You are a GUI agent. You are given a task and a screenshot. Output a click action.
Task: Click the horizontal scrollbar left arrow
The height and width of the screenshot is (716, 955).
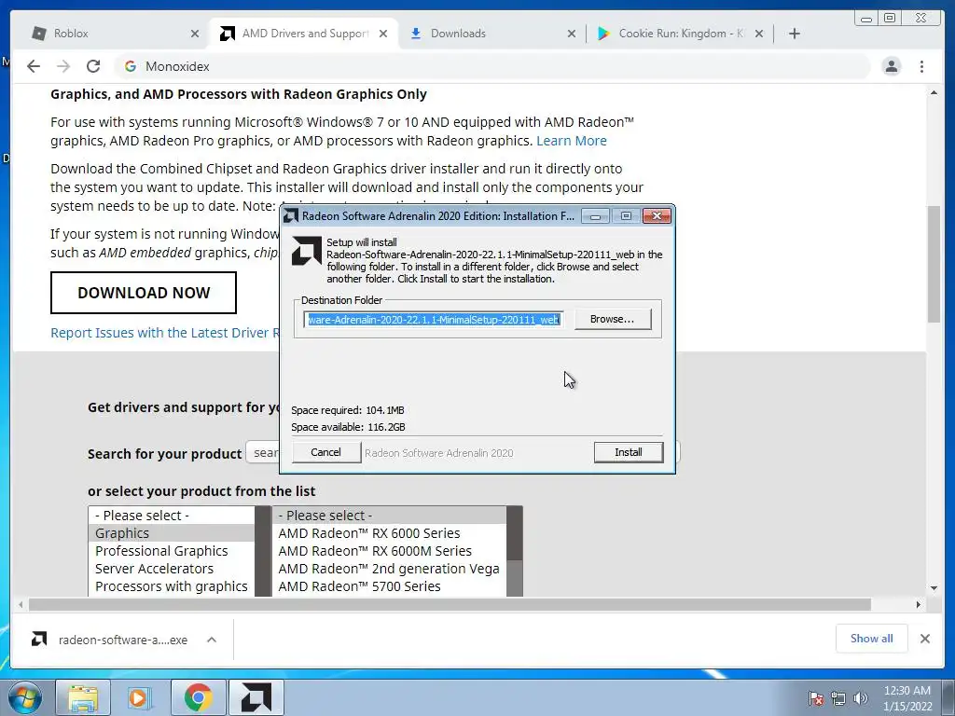pyautogui.click(x=21, y=604)
